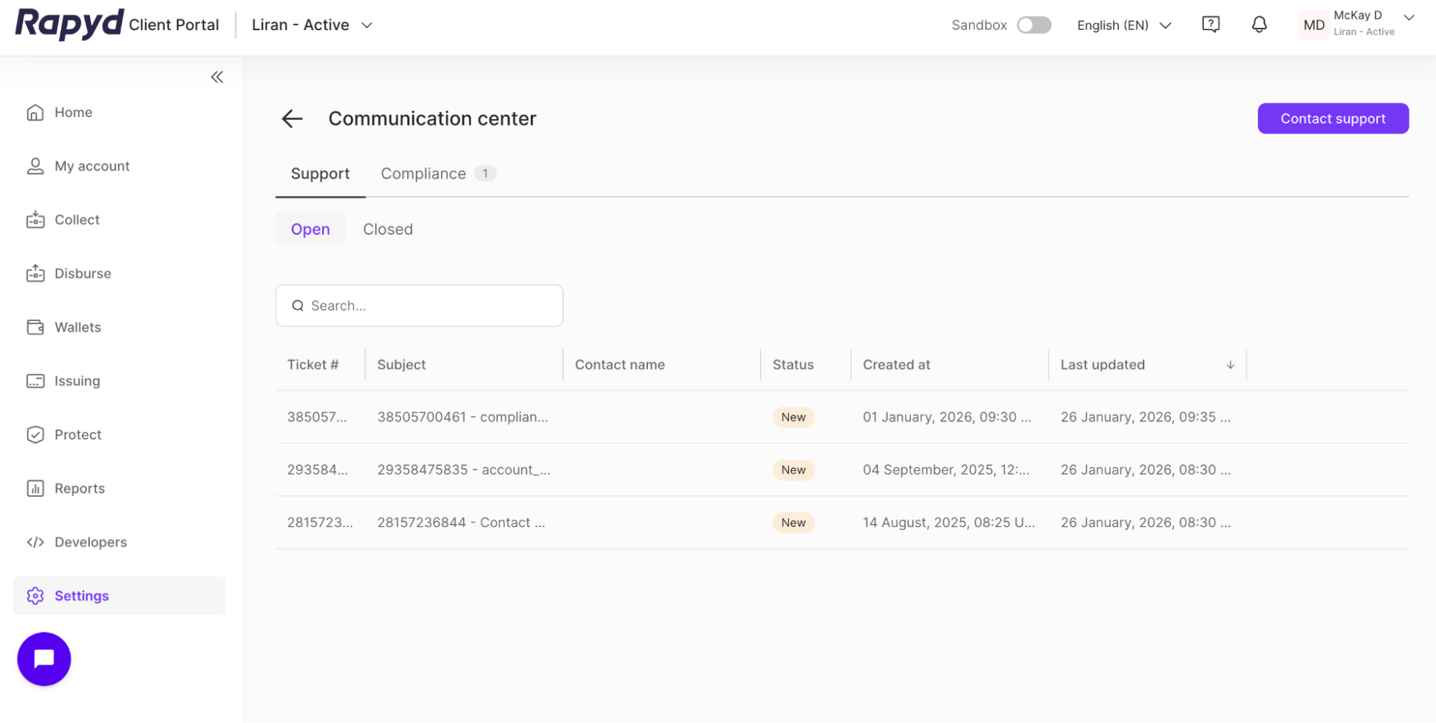Image resolution: width=1436 pixels, height=723 pixels.
Task: Switch to Closed tickets filter
Action: tap(387, 228)
